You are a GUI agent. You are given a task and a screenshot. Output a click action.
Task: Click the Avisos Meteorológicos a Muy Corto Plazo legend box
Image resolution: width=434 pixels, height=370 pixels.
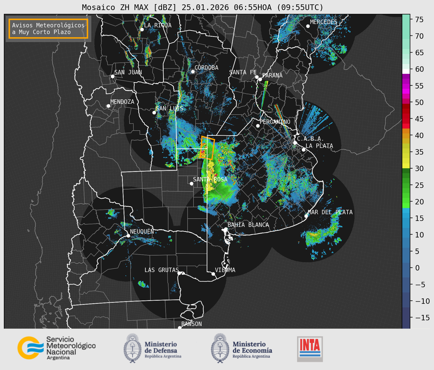(48, 29)
